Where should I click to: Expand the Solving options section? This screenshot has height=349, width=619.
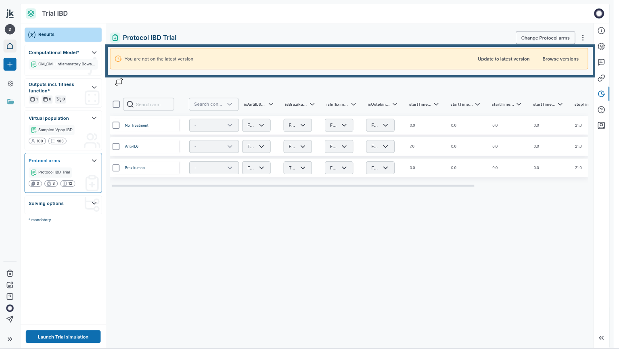[94, 203]
